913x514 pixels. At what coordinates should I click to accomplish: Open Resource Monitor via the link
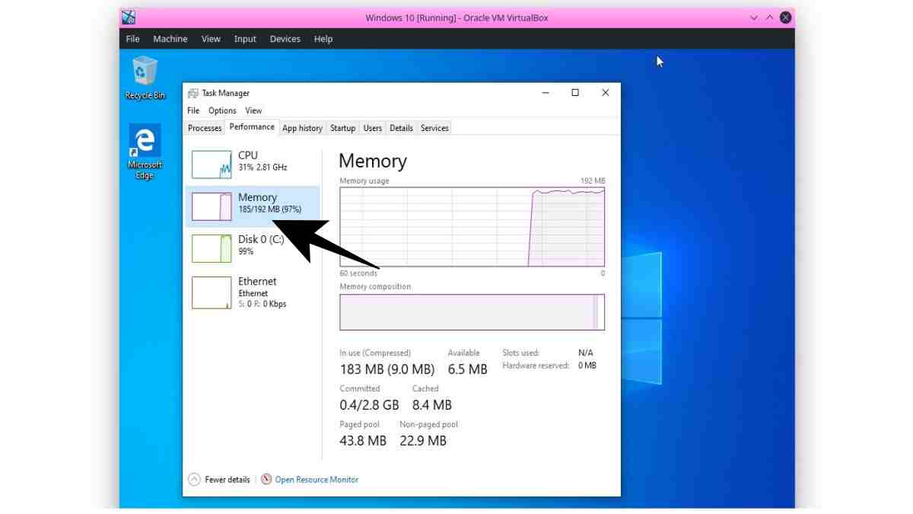coord(317,479)
